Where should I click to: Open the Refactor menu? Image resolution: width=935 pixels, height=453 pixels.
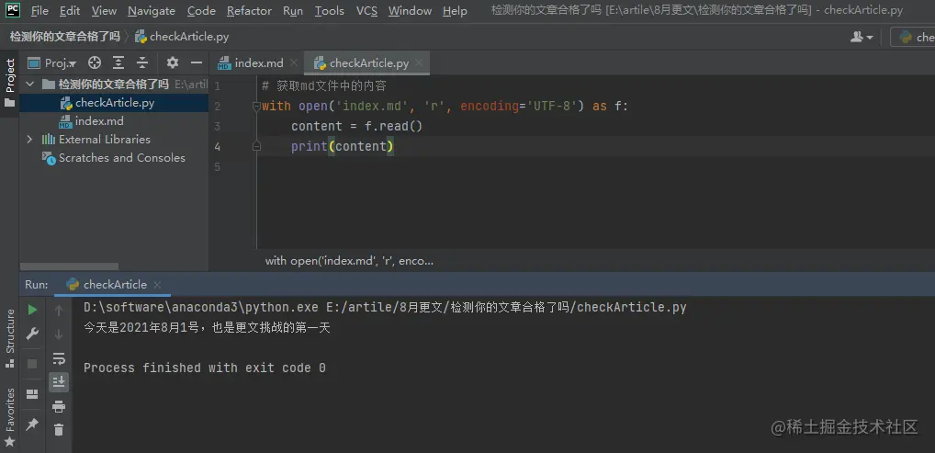(249, 11)
